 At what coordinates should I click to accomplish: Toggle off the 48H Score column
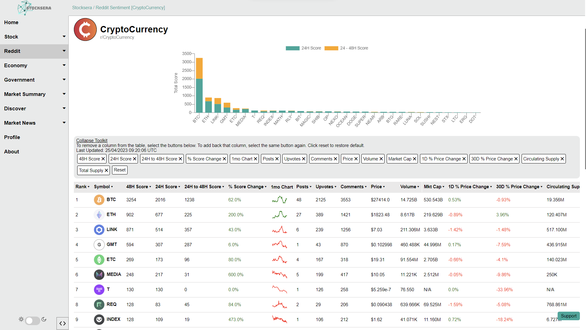pos(92,159)
